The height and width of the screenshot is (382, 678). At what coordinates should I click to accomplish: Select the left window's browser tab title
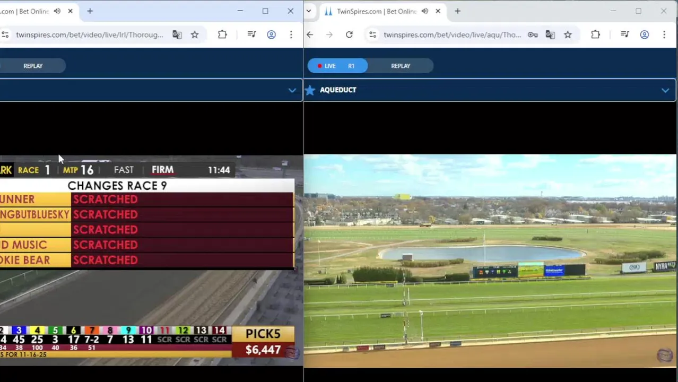pyautogui.click(x=24, y=11)
